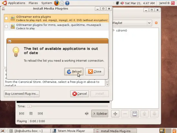Click the next track button in Totem

click(x=40, y=114)
